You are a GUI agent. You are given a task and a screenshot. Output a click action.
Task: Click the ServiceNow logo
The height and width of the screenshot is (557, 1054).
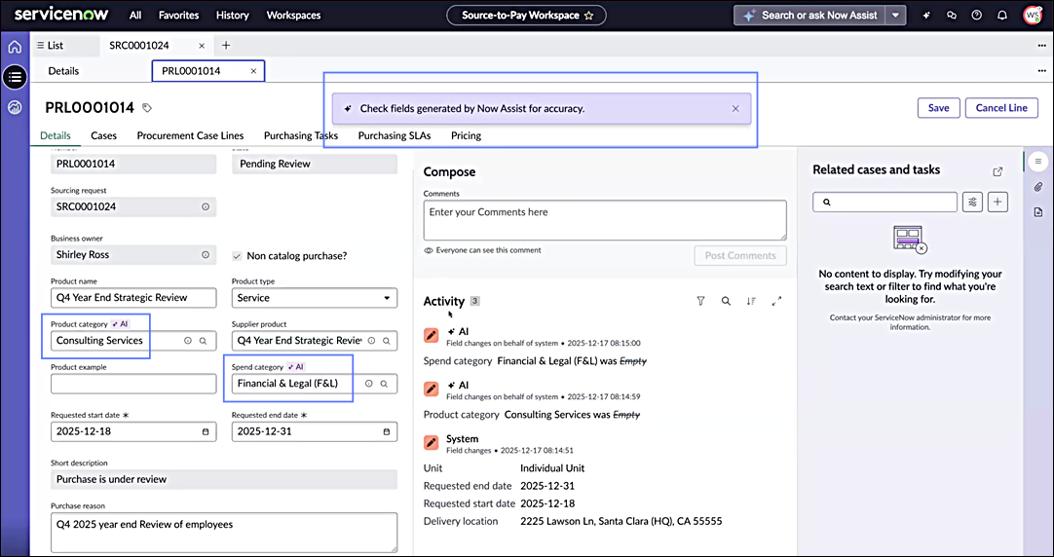61,15
